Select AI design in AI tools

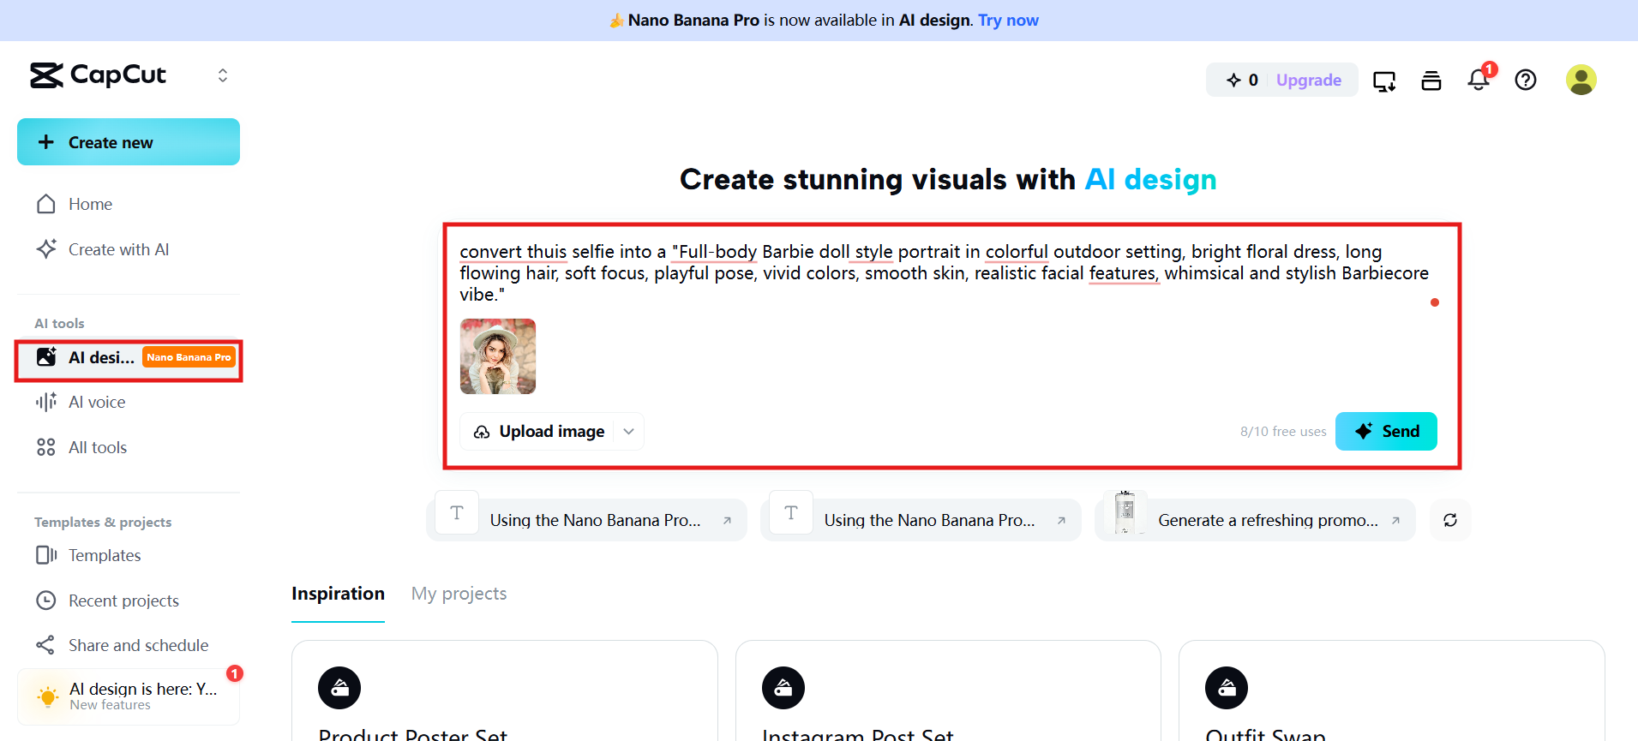coord(129,358)
